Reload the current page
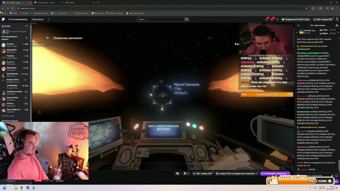 click(x=12, y=8)
